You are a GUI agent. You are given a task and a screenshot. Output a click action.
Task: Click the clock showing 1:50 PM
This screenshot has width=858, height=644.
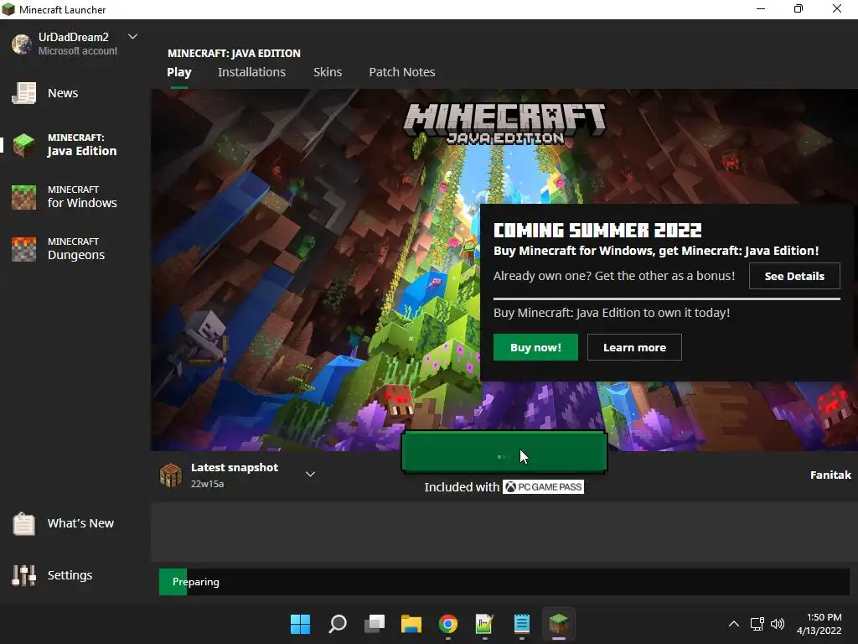pyautogui.click(x=824, y=617)
